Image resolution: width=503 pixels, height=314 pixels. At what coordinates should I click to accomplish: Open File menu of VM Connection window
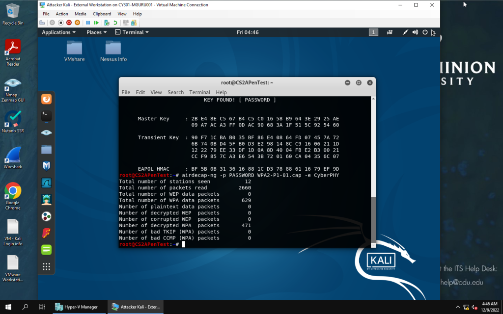[46, 14]
